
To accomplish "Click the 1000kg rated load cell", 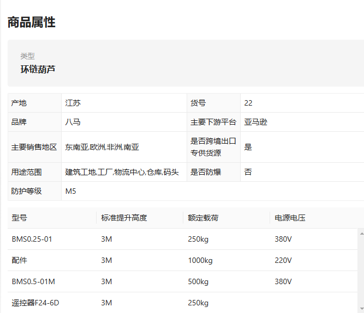I will (200, 260).
